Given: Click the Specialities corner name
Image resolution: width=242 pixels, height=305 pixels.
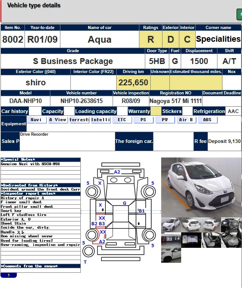Looking at the screenshot, I should pos(218,39).
